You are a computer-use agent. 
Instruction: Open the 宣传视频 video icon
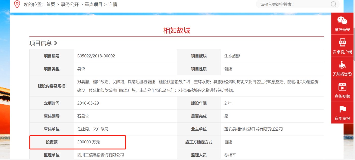click(342, 87)
